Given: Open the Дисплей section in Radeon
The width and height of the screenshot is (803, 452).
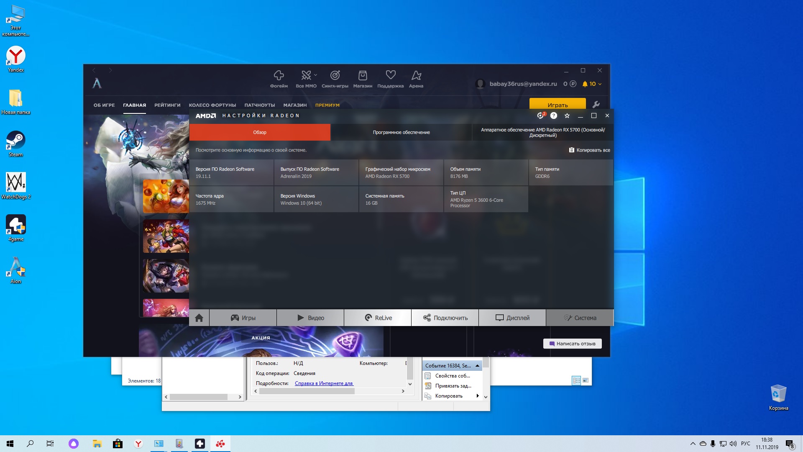Looking at the screenshot, I should tap(512, 318).
